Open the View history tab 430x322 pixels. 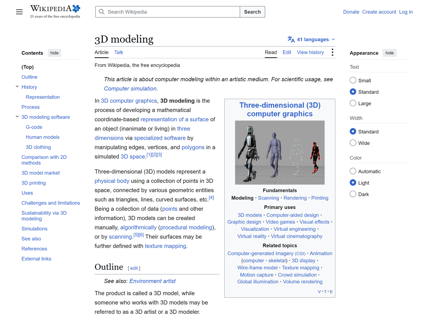tap(310, 52)
